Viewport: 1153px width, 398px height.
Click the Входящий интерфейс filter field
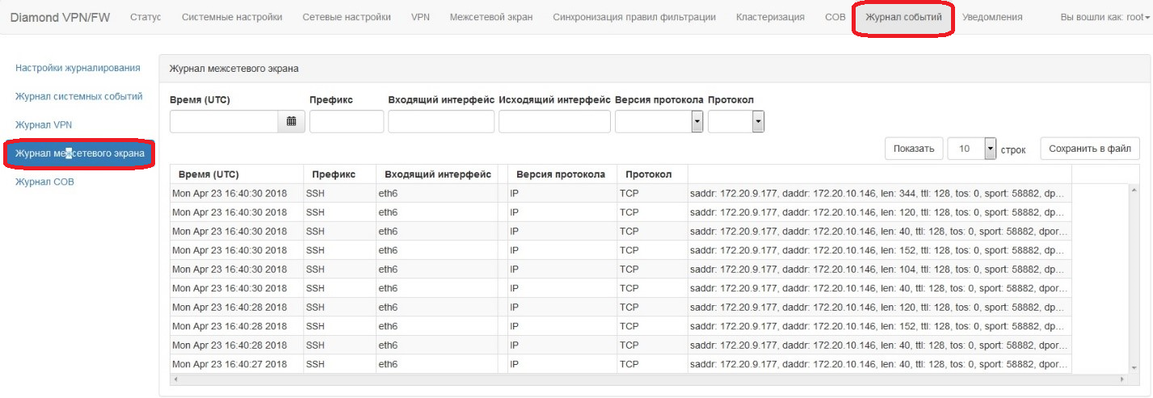click(440, 122)
